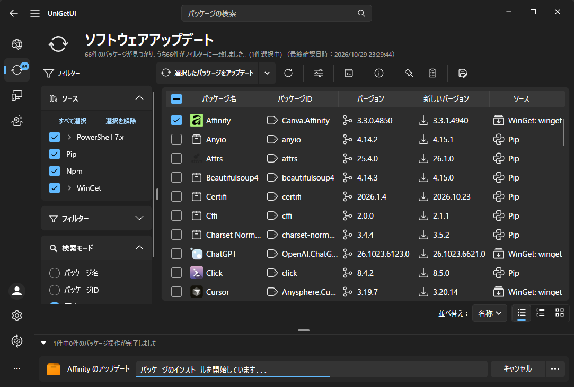This screenshot has width=574, height=387.
Task: Click the operations panel resize grip
Action: pyautogui.click(x=304, y=330)
